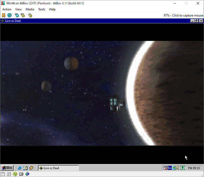Open the Media menu

tap(30, 9)
